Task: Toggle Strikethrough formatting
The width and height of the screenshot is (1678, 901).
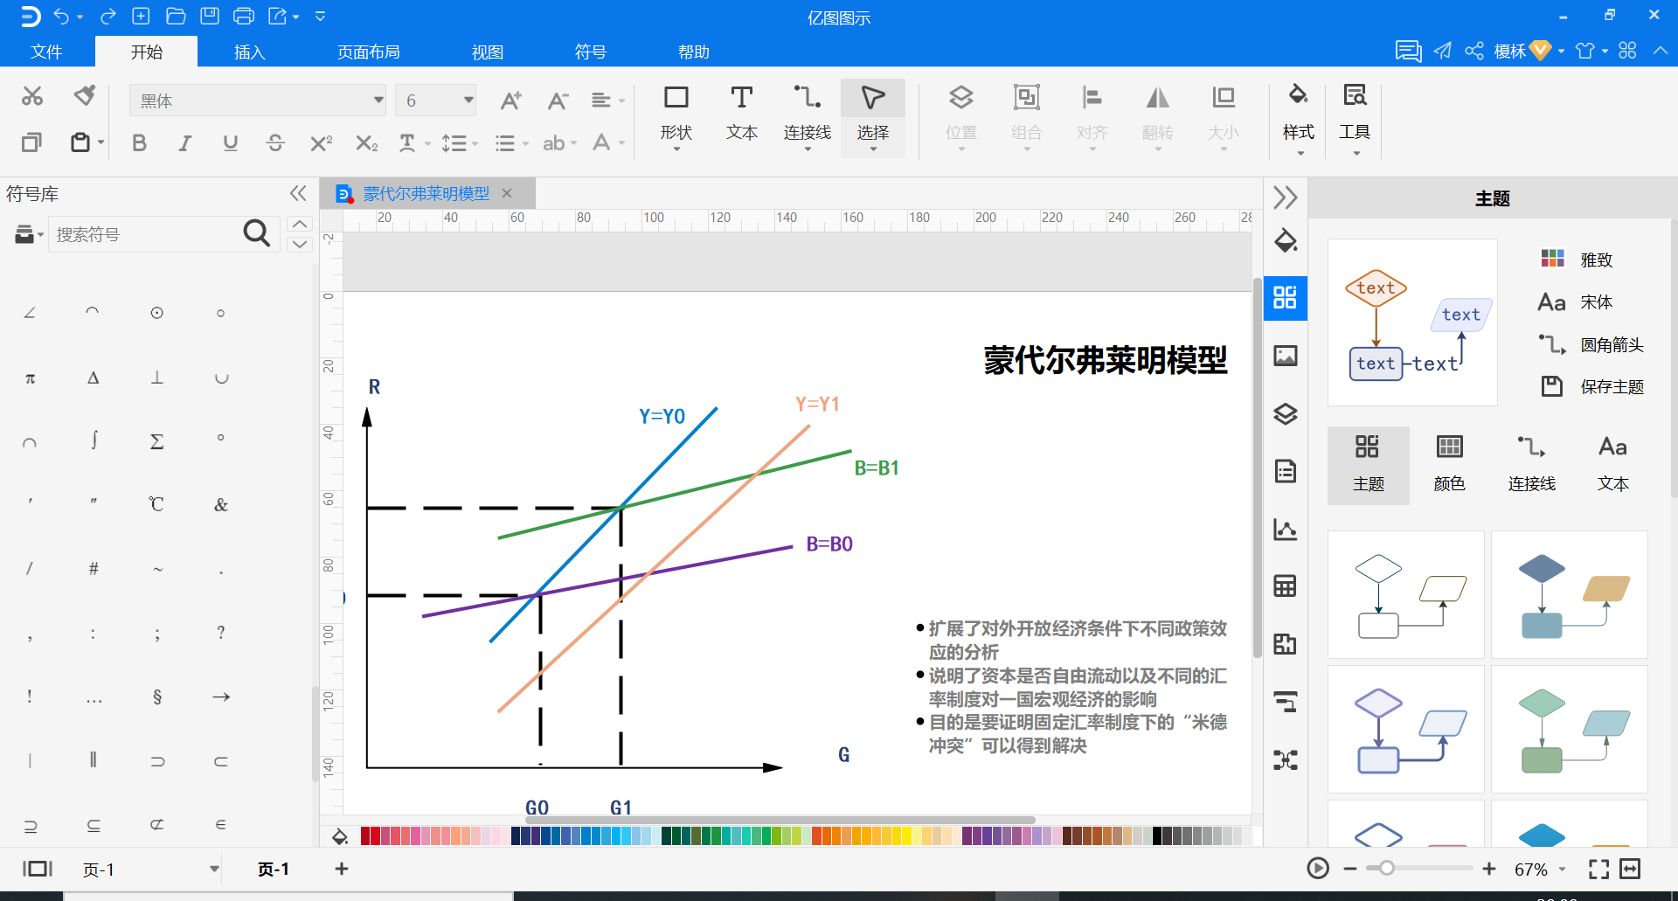Action: (x=275, y=143)
